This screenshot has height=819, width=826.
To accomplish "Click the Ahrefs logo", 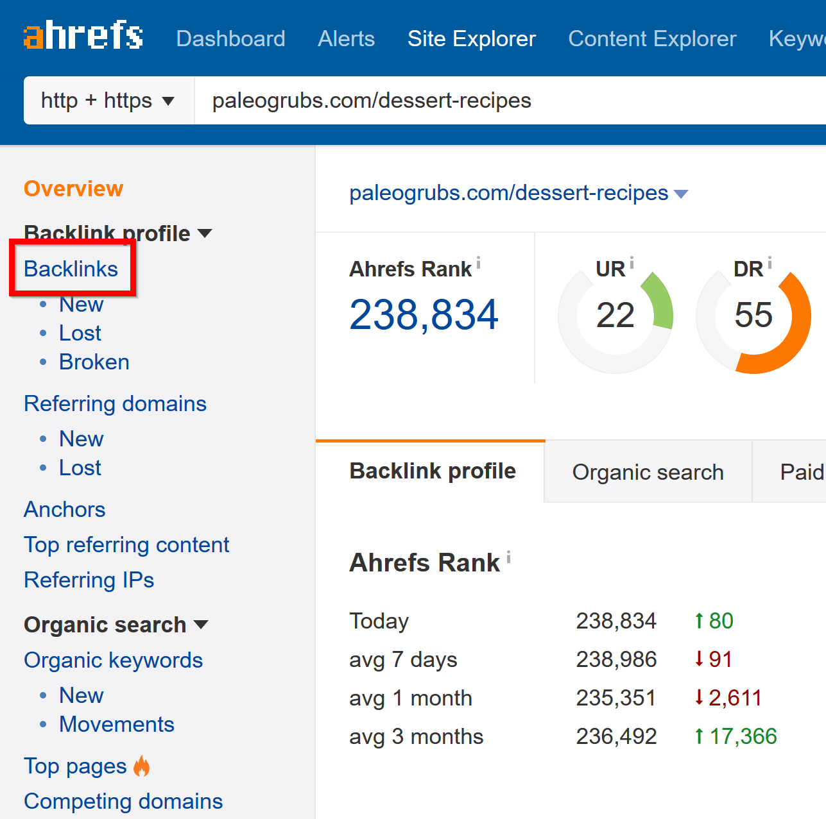I will click(x=83, y=35).
